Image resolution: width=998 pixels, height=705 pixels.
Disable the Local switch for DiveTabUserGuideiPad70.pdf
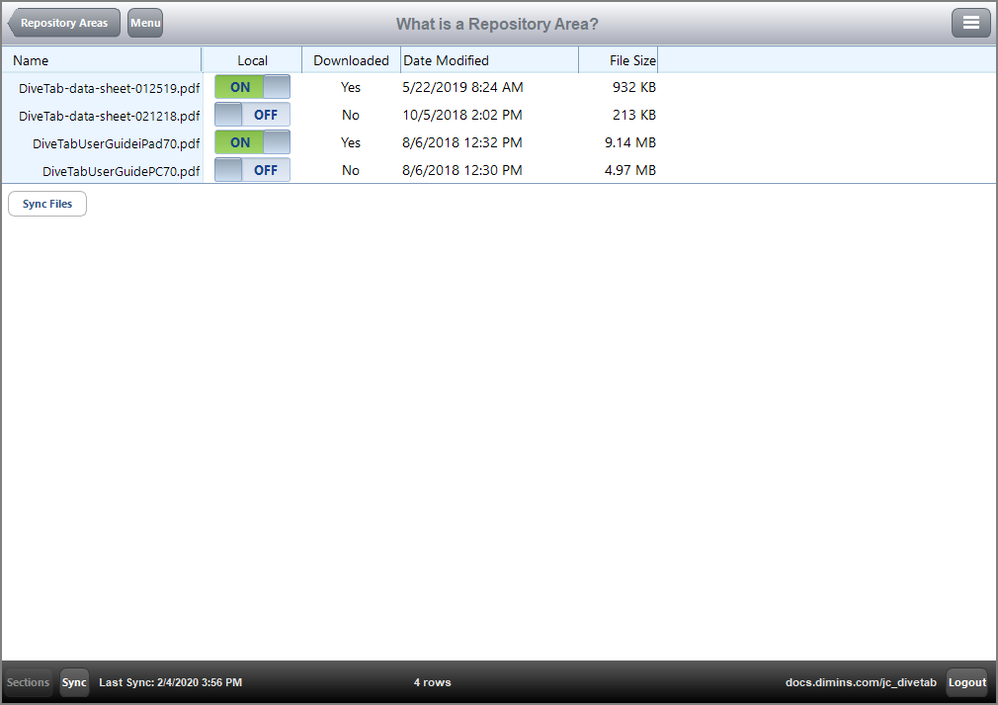[x=251, y=142]
